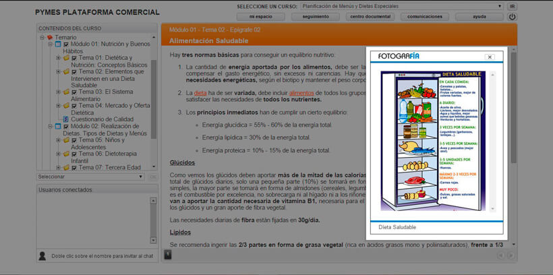Toggle Módulo 01 checkbox

tap(66, 44)
